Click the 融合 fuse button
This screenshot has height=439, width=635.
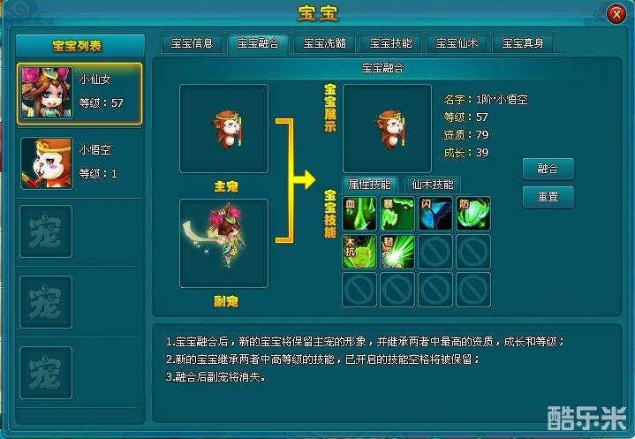pos(548,169)
